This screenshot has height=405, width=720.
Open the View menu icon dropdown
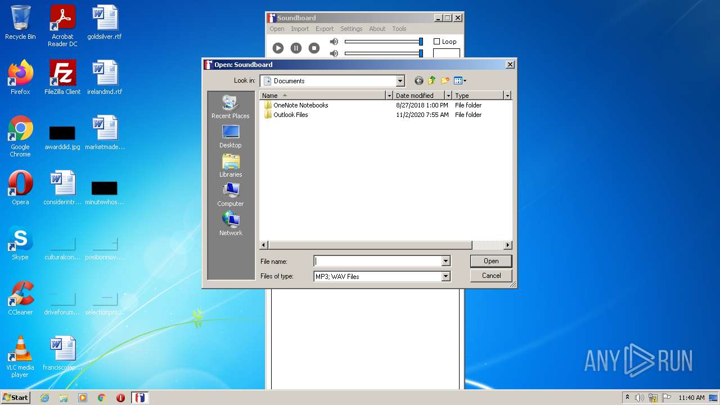coord(460,81)
